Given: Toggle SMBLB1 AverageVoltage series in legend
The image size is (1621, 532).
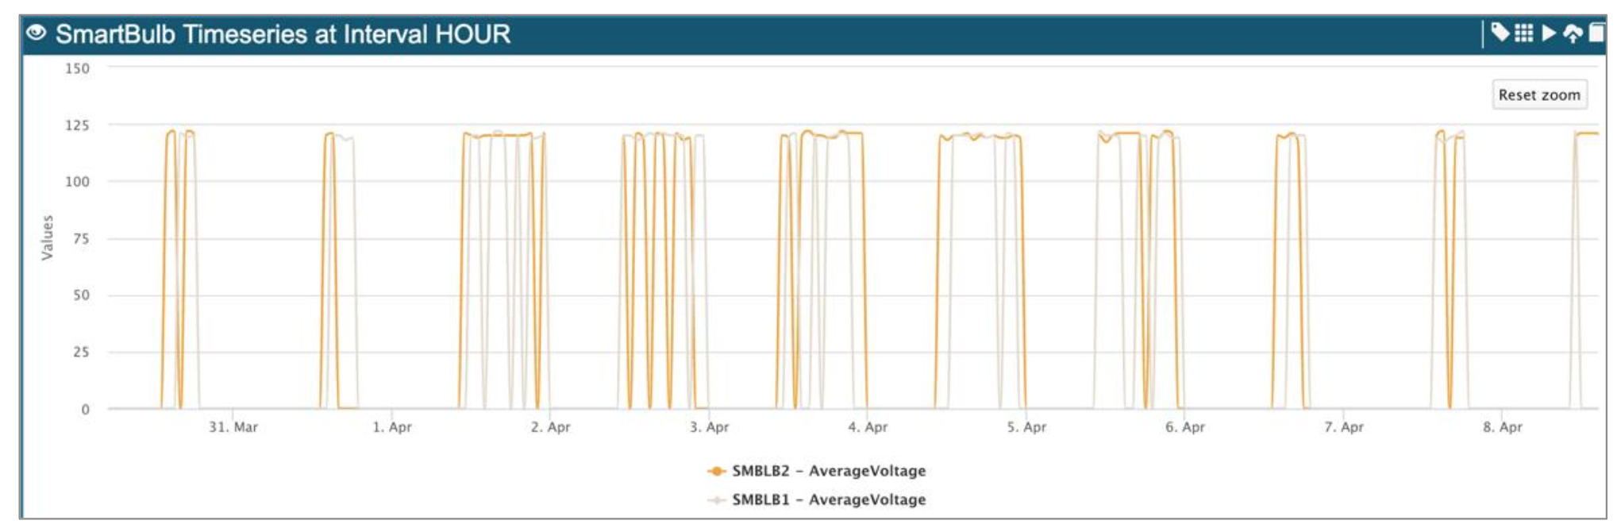Looking at the screenshot, I should [x=828, y=499].
